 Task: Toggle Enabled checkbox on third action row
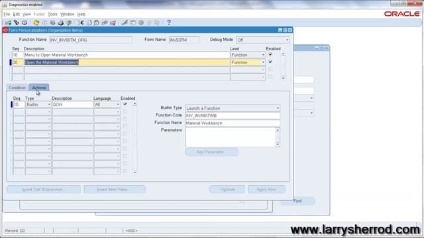(x=125, y=119)
